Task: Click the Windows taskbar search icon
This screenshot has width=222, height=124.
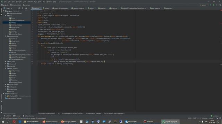Action: [8, 122]
